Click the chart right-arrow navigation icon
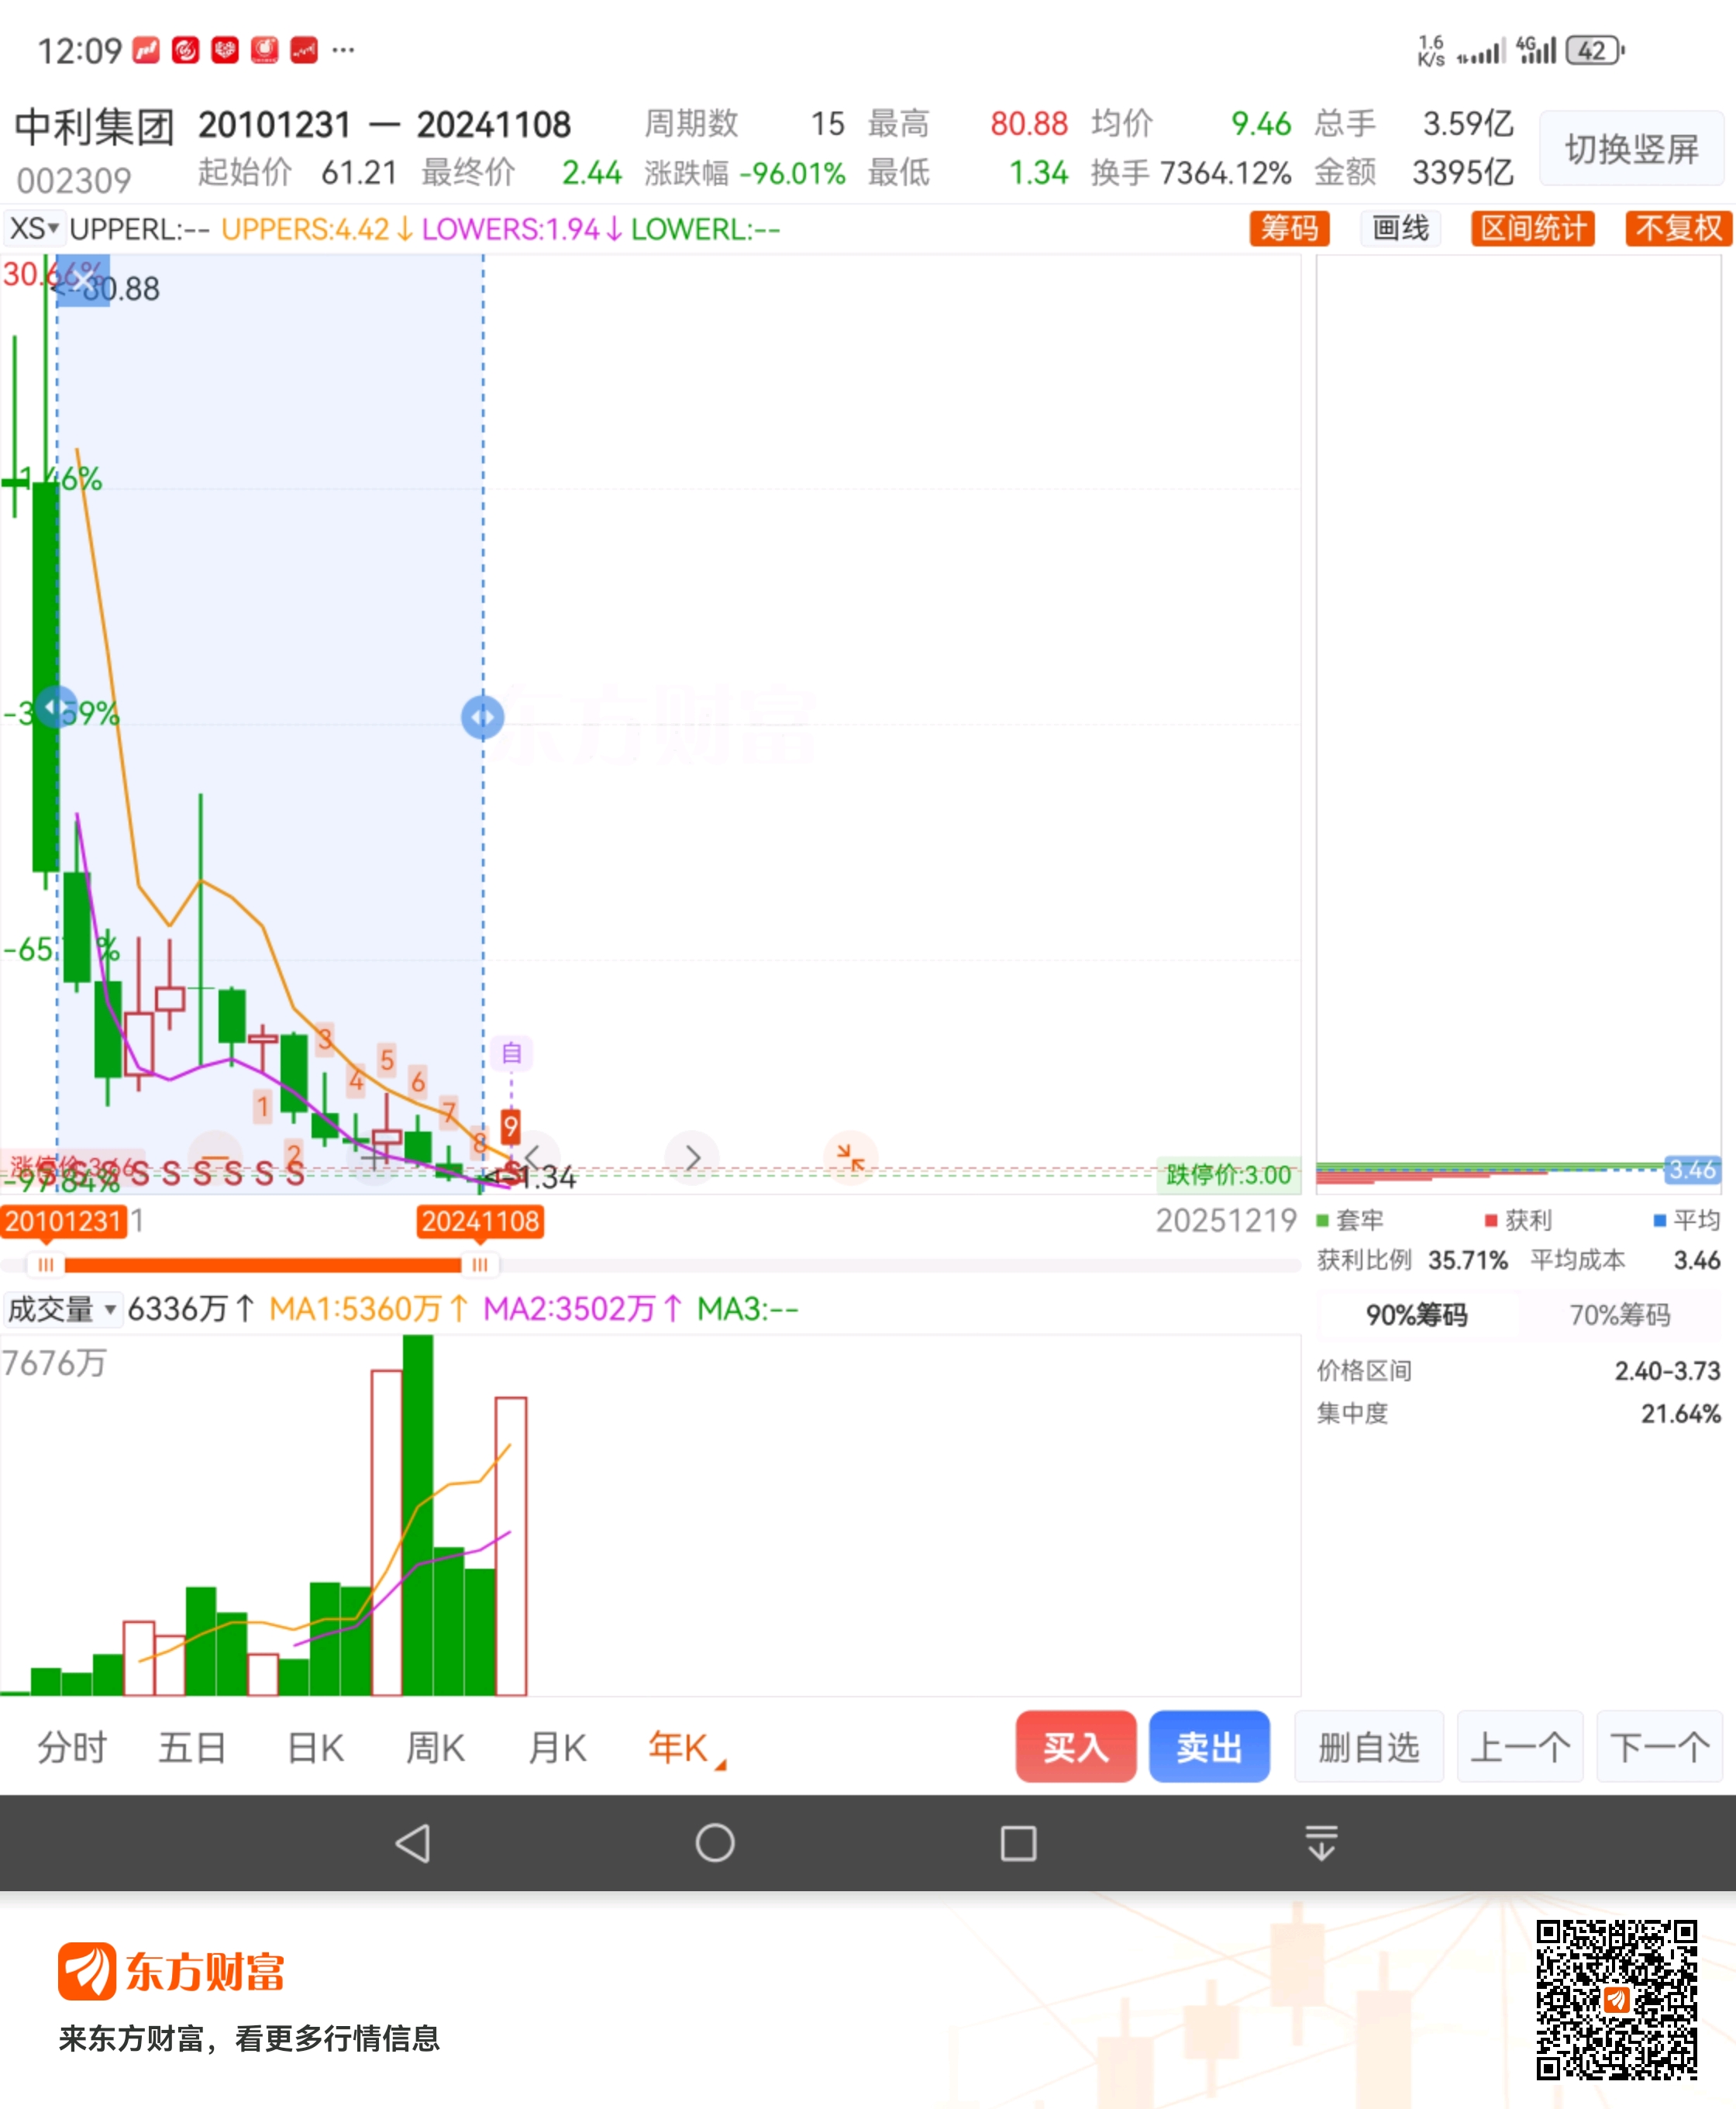 [692, 1158]
